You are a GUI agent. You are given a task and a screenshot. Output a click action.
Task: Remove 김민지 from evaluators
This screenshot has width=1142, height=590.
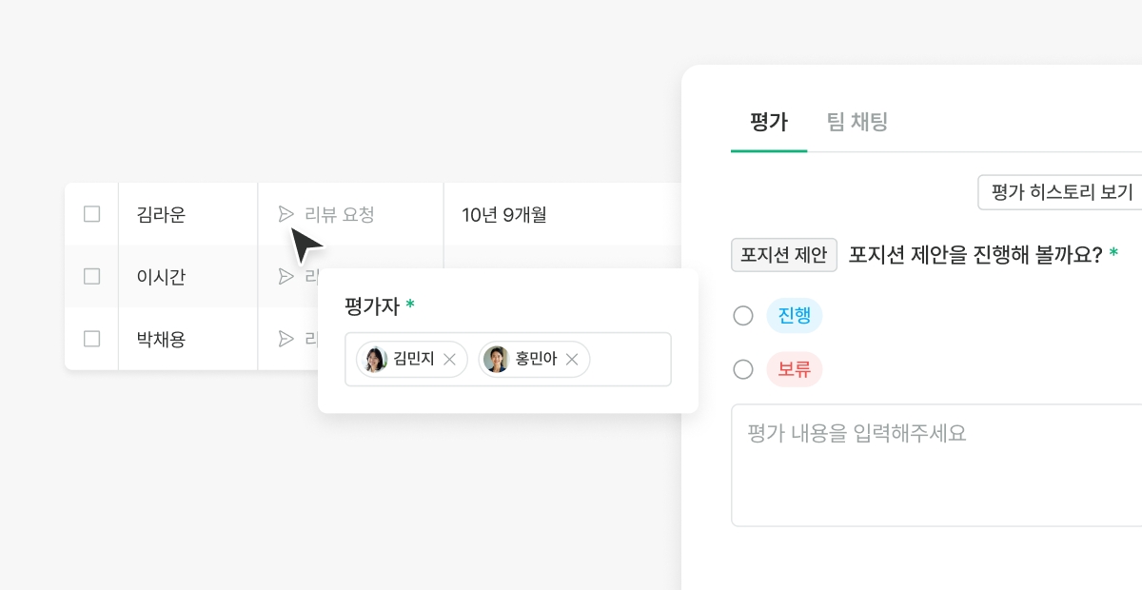pos(450,360)
